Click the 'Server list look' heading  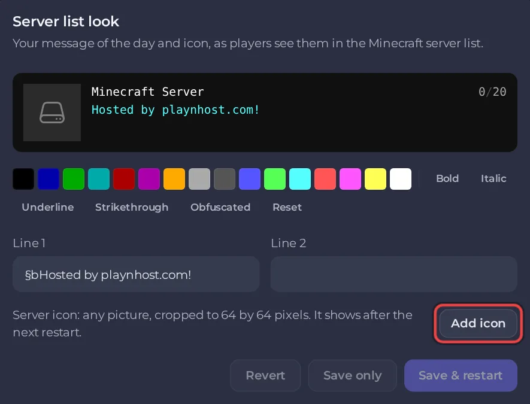(66, 22)
